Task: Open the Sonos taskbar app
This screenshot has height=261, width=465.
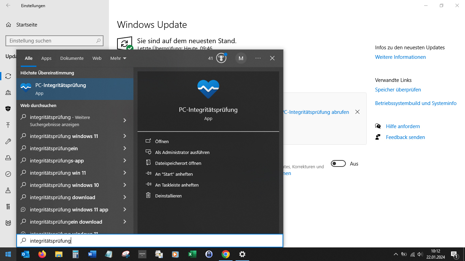Action: tap(142, 254)
